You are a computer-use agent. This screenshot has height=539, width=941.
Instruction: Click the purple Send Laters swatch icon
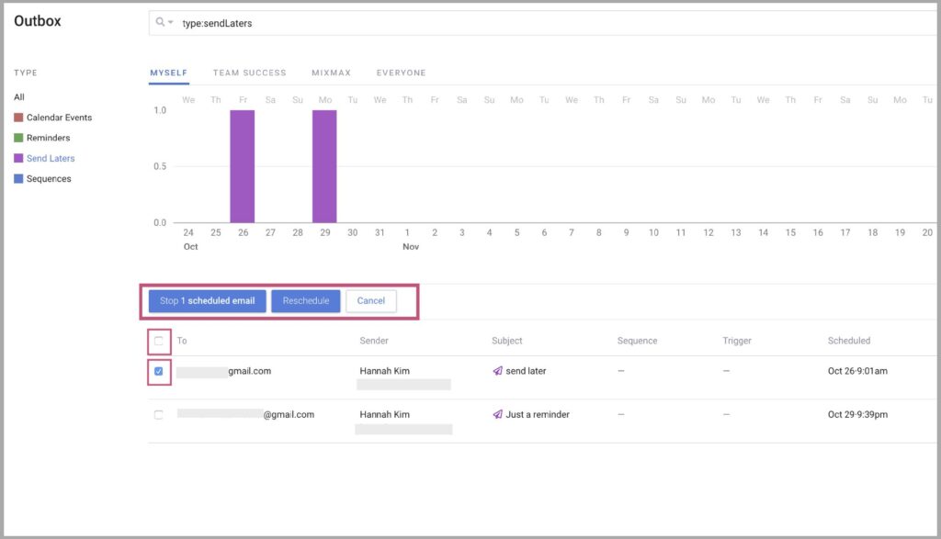pyautogui.click(x=18, y=158)
